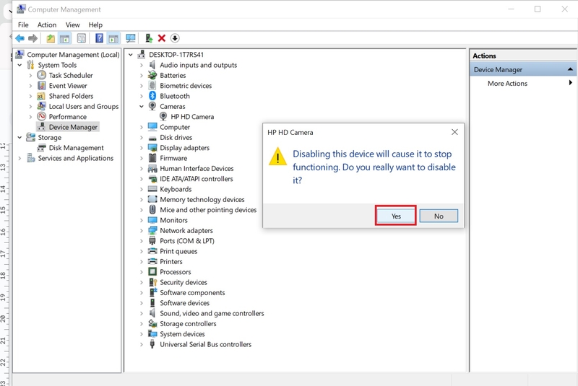This screenshot has width=578, height=386.
Task: Click the Batteries icon
Action: pos(152,76)
